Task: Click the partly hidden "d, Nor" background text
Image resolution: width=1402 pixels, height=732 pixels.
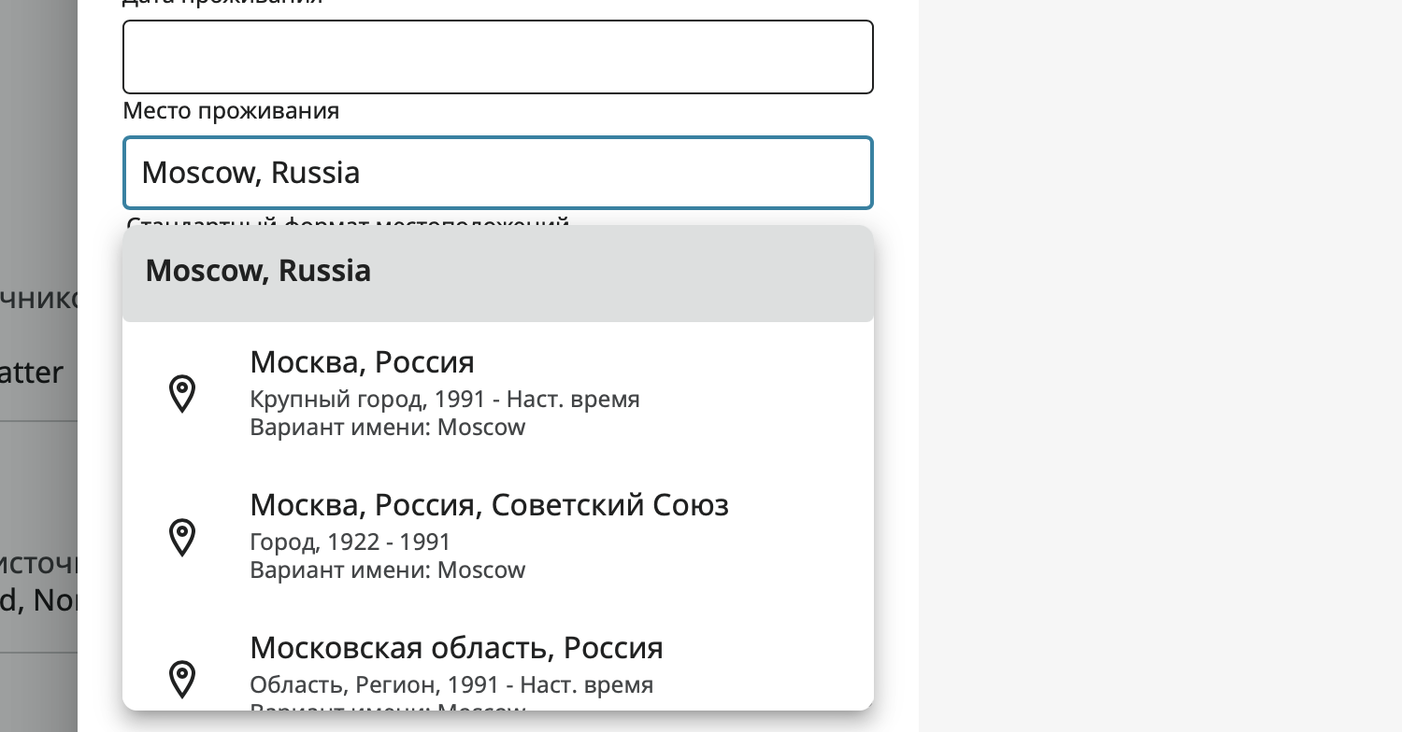Action: (x=38, y=599)
